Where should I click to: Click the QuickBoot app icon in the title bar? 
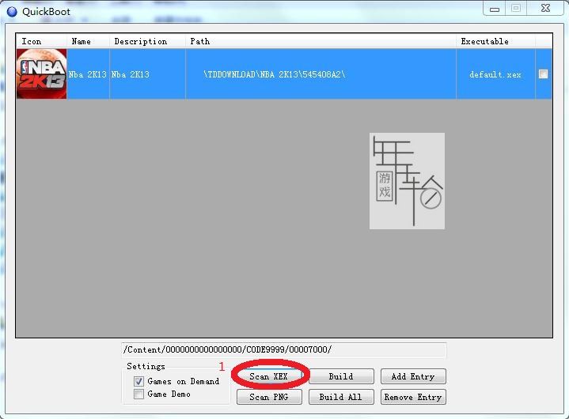pyautogui.click(x=12, y=12)
